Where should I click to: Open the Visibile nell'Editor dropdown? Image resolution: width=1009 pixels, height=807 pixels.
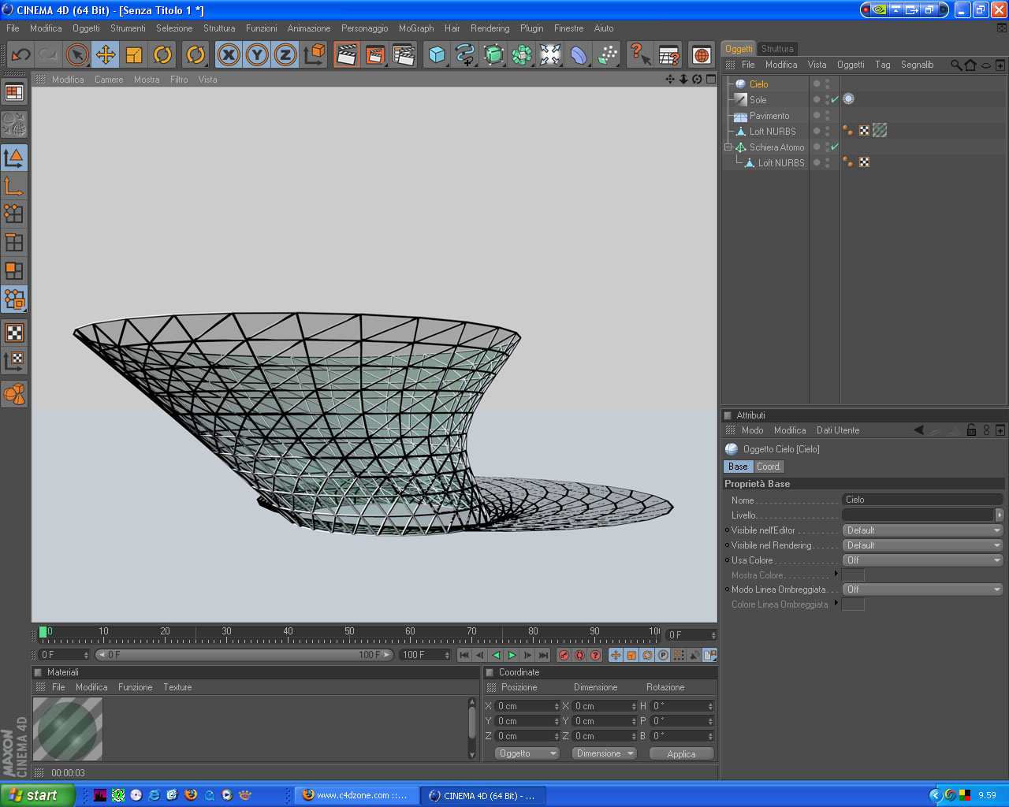[922, 530]
